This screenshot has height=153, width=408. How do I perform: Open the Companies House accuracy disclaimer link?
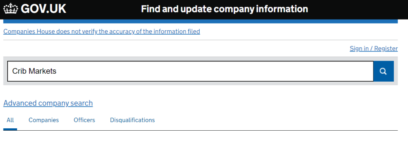pos(102,32)
